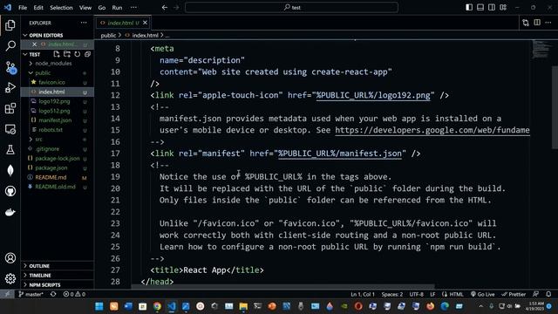This screenshot has height=314, width=558.
Task: Open the Testing flask view
Action: click(10, 149)
